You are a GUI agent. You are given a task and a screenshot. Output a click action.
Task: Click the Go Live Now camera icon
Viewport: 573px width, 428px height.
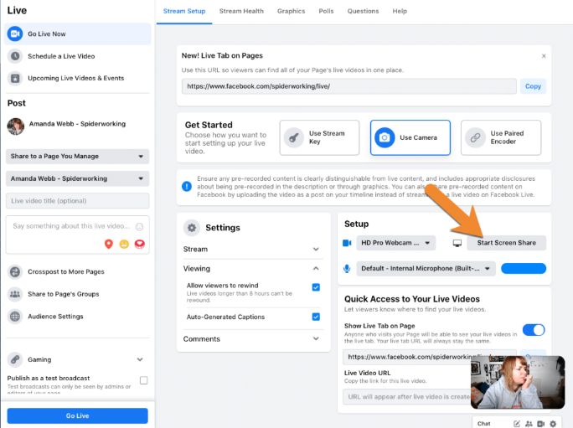15,34
